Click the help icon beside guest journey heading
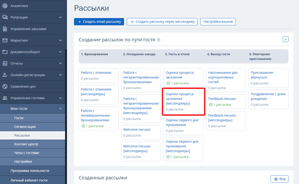 [x=158, y=40]
